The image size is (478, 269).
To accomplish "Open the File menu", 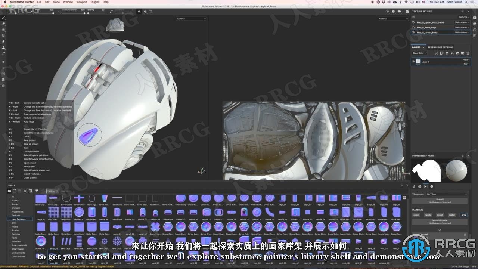I will click(x=39, y=2).
